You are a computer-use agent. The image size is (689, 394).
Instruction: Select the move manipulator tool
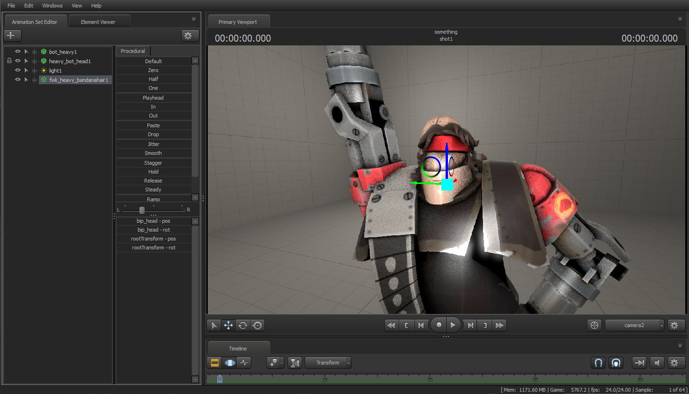pyautogui.click(x=228, y=325)
